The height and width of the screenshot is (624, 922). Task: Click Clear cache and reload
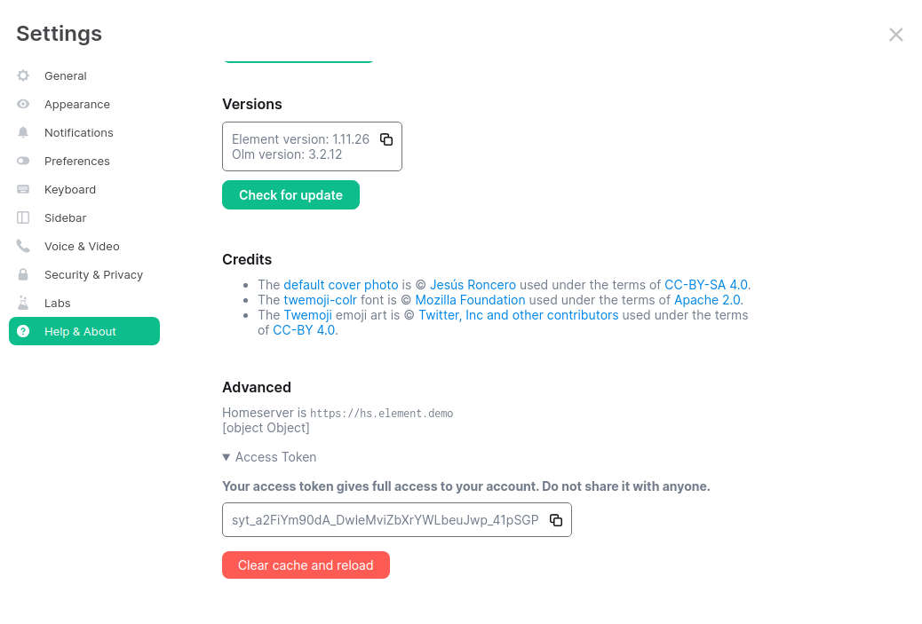coord(306,565)
